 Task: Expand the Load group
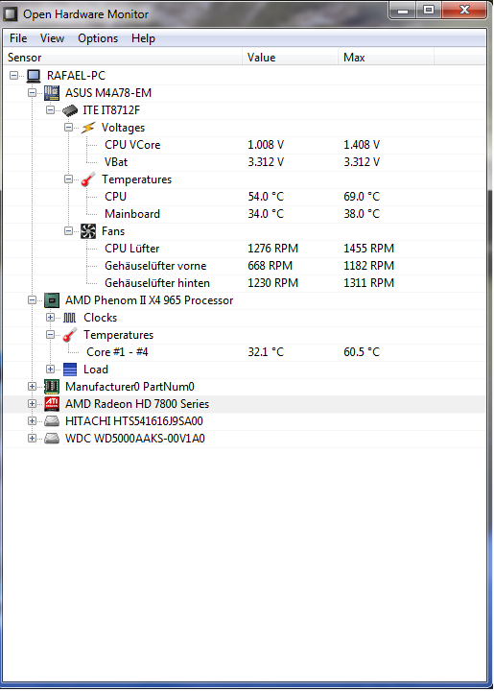point(50,369)
